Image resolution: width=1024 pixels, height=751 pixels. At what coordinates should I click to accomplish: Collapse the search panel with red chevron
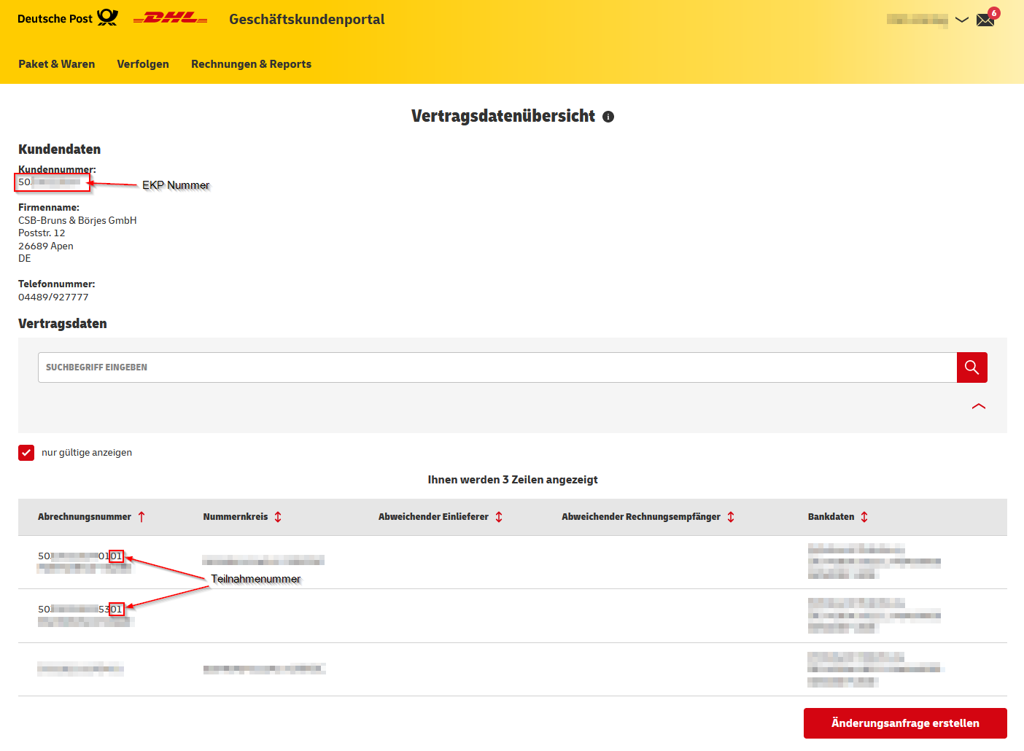[x=979, y=406]
